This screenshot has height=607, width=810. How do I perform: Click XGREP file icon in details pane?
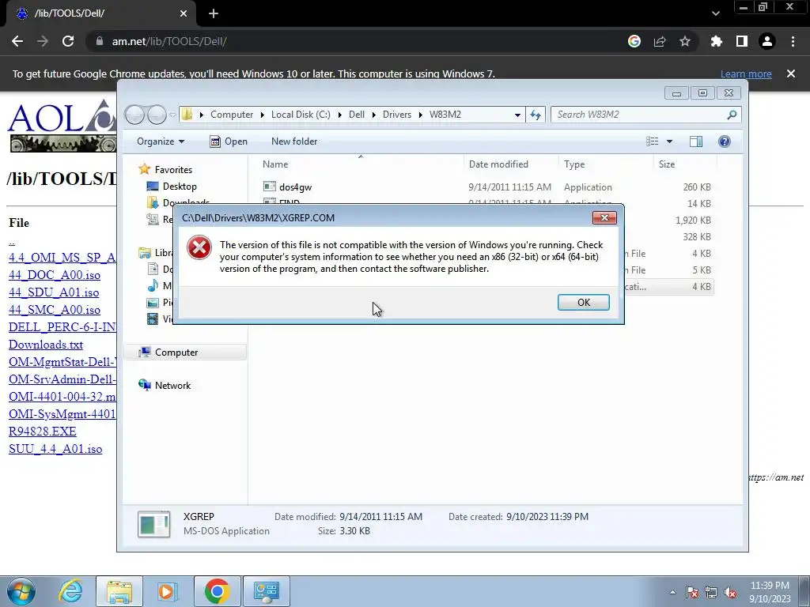[x=154, y=524]
